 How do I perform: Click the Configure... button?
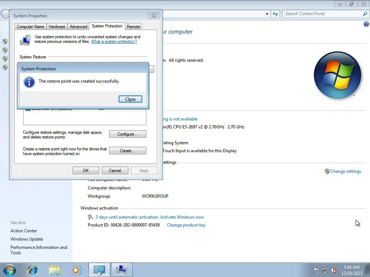(128, 134)
